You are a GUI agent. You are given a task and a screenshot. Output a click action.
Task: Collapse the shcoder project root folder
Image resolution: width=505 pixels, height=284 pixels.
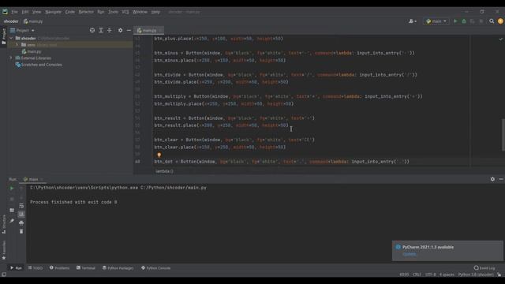[x=11, y=38]
